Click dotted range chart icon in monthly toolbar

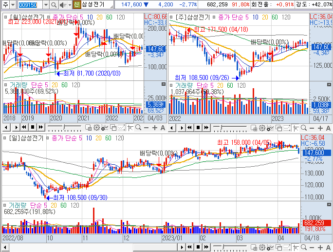click(x=122, y=128)
